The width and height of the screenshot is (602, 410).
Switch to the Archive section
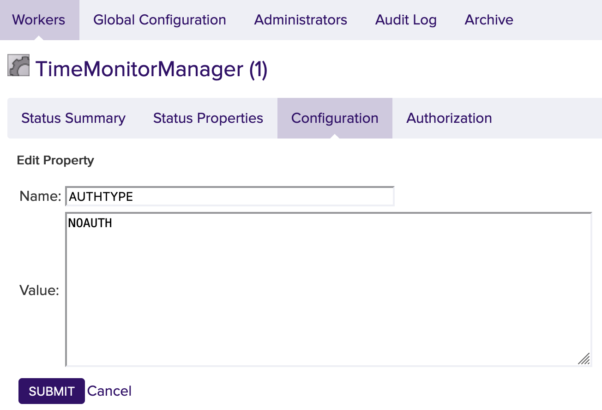pyautogui.click(x=489, y=20)
